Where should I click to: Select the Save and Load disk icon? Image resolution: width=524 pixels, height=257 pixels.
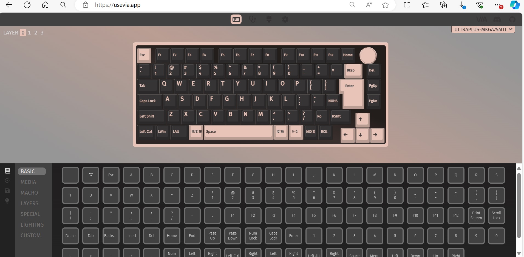click(7, 191)
